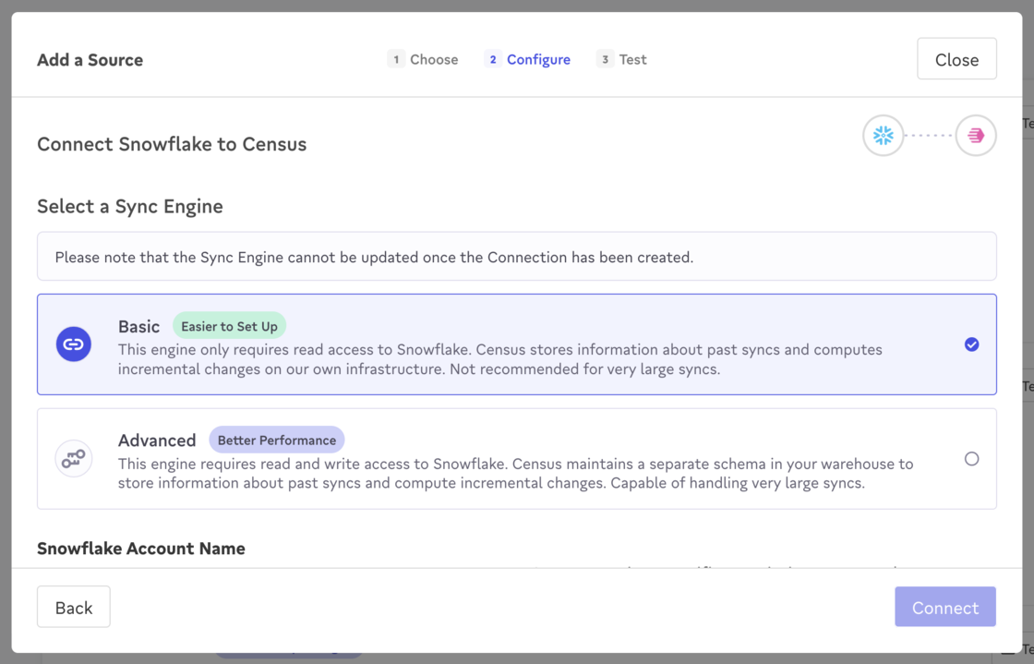Switch to the Choose step
1034x664 pixels.
coord(434,58)
